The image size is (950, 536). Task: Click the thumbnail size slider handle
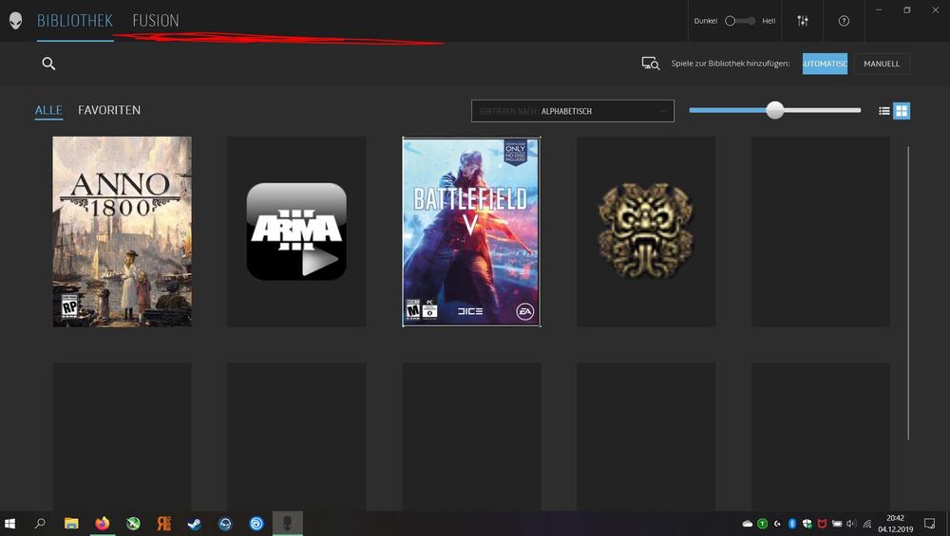tap(775, 110)
